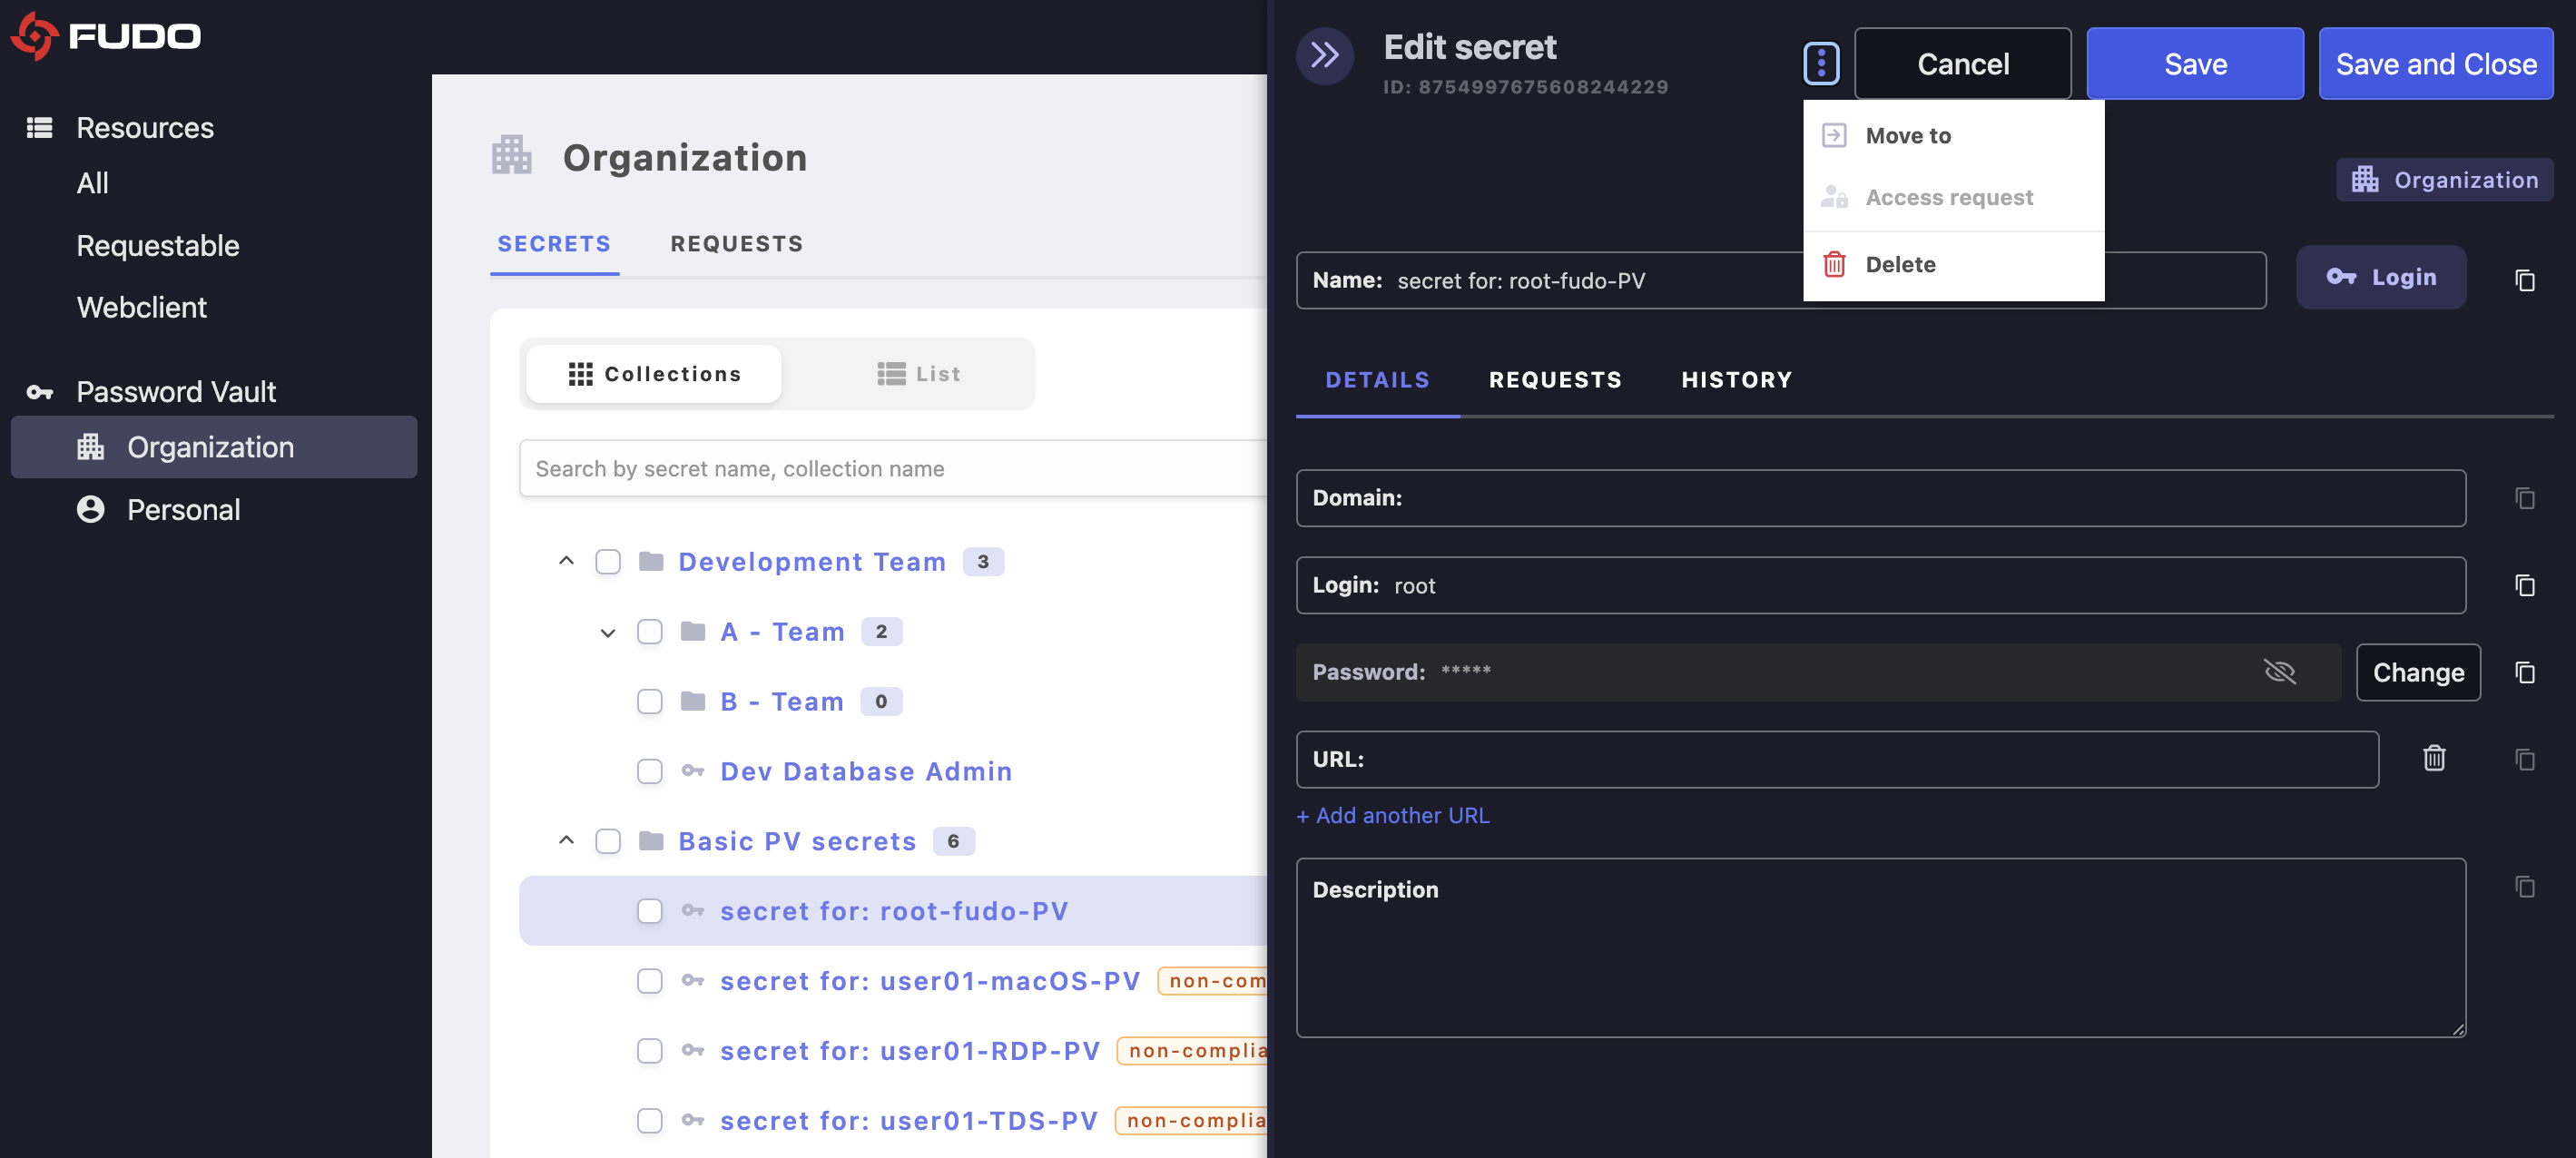Click the Basic PV secrets folder icon
Image resolution: width=2576 pixels, height=1158 pixels.
click(651, 841)
